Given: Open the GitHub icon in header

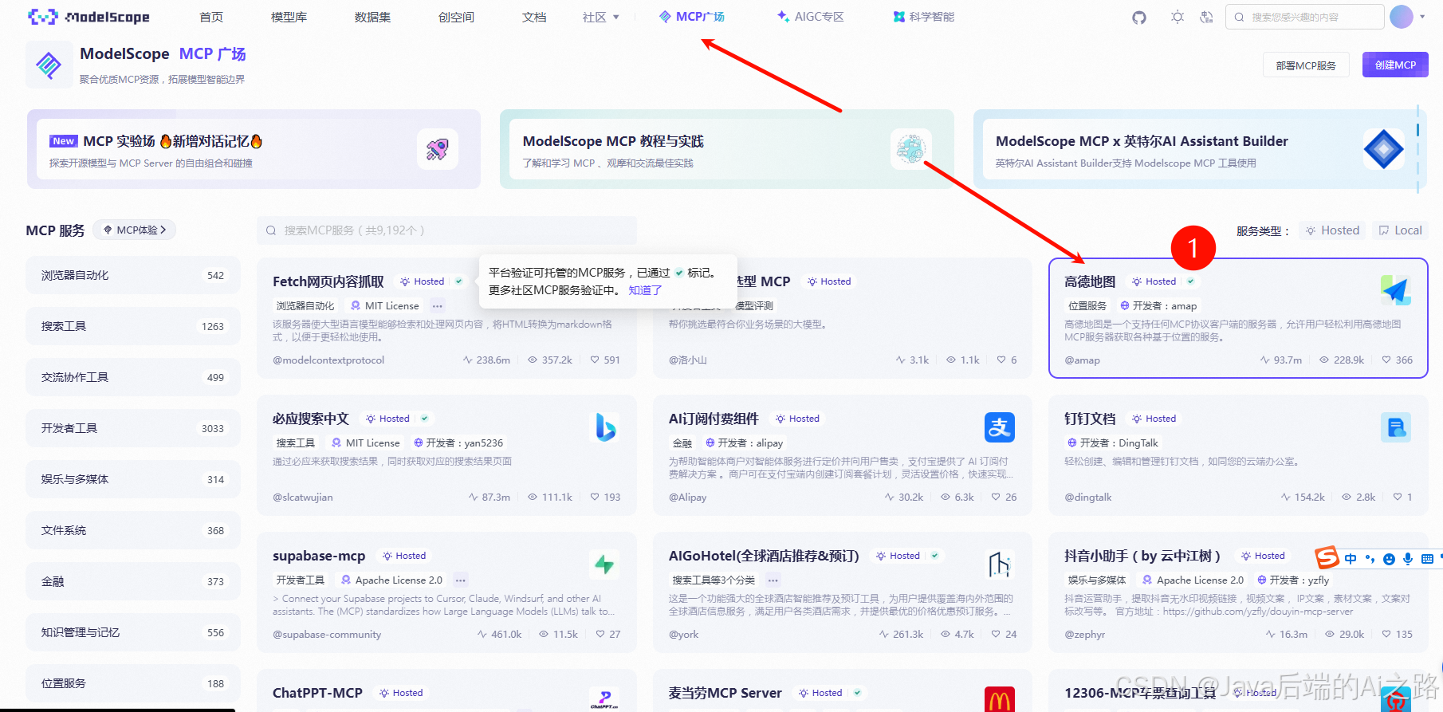Looking at the screenshot, I should tap(1139, 17).
